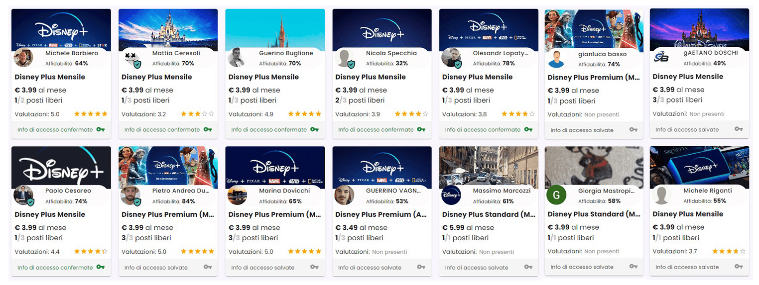Click Michele Riganti's gray silhouette avatar
Viewport: 759px width, 285px height.
(x=661, y=195)
